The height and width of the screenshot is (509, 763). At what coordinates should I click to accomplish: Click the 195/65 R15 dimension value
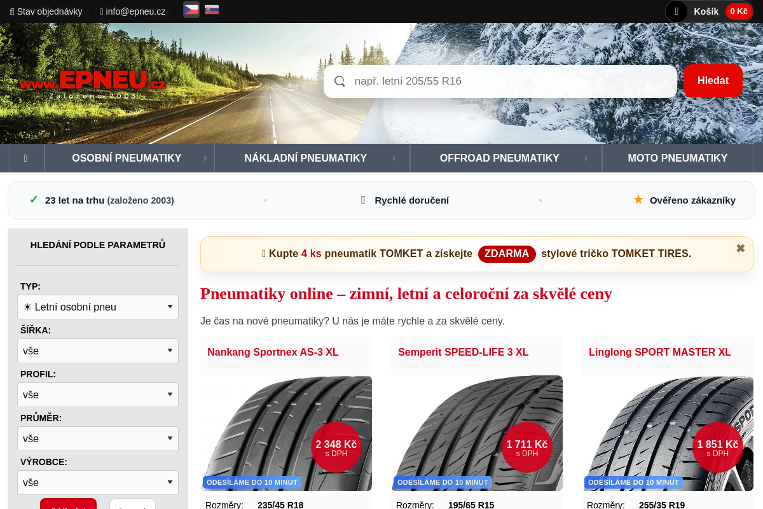click(x=471, y=505)
